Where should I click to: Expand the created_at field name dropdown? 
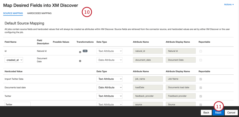[x=14, y=60]
